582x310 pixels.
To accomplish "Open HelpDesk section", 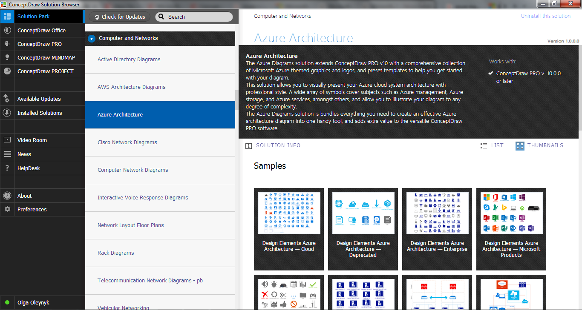I will click(x=42, y=168).
